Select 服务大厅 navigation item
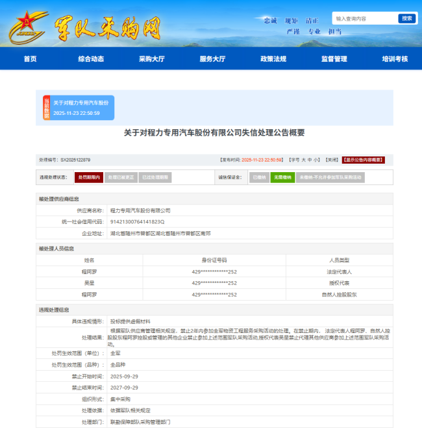The height and width of the screenshot is (435, 422). coord(212,59)
